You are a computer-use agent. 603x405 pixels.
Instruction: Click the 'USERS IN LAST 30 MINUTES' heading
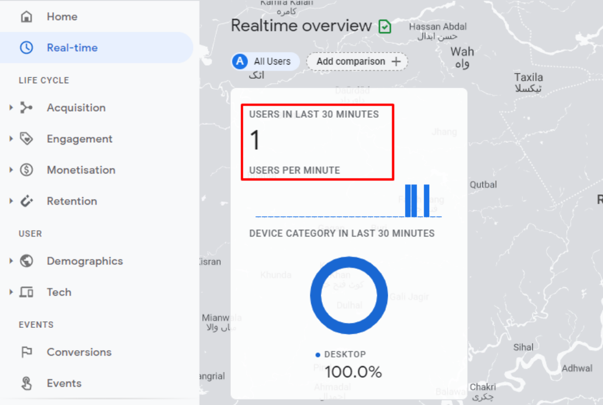314,114
